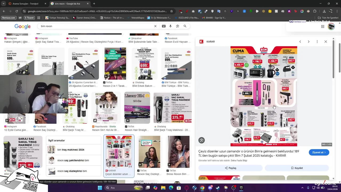The height and width of the screenshot is (192, 341).
Task: Select related search rexon saç şekillendirici bim
Action: coord(74,161)
